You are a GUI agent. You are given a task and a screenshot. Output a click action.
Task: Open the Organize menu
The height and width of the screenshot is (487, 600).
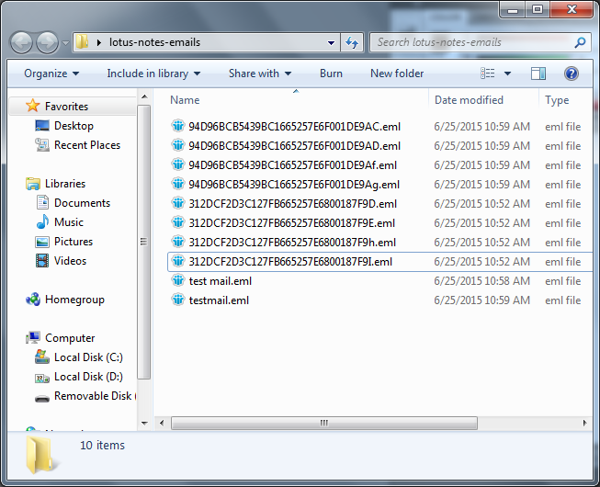click(51, 74)
